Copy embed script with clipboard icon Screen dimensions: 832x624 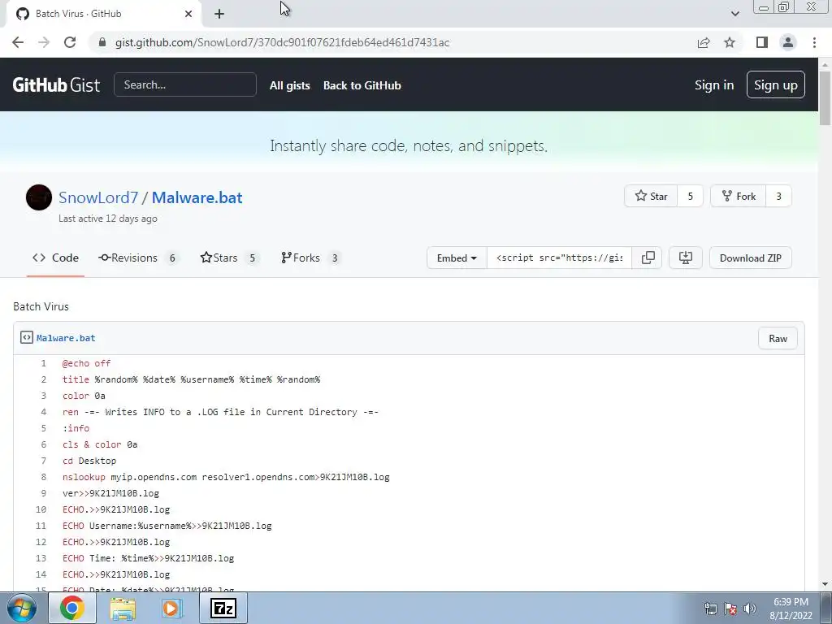[x=648, y=258]
